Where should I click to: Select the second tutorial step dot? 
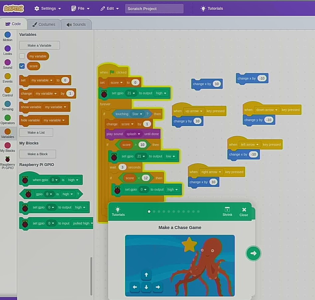[154, 211]
